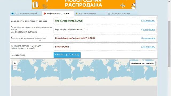Copy the listfull/bd9h7XCU5d link
Screen dimensions: 171x96
pos(149,29)
